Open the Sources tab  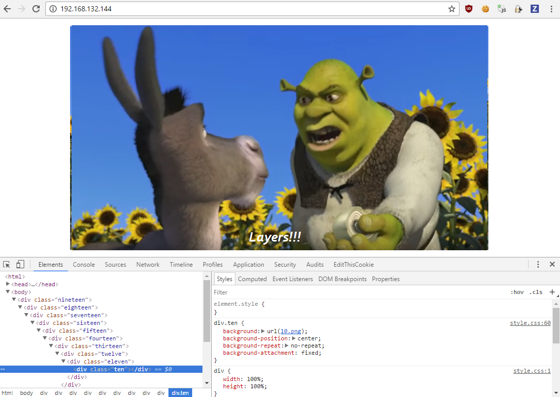click(x=115, y=265)
